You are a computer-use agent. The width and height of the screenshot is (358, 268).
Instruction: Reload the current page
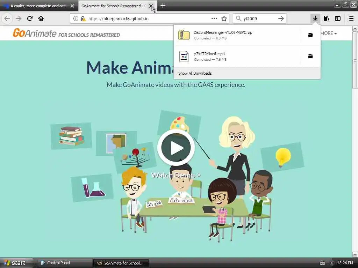[x=30, y=18]
